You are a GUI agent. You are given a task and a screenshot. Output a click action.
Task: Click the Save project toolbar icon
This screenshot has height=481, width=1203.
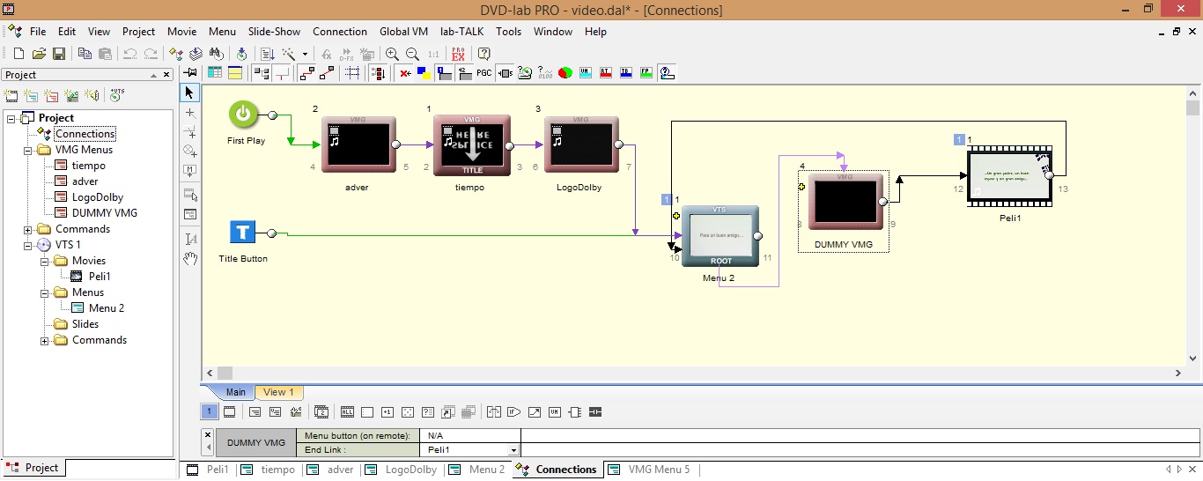click(59, 54)
